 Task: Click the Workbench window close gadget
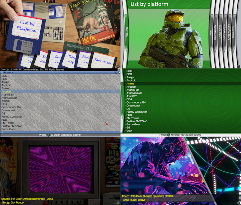click(1, 72)
